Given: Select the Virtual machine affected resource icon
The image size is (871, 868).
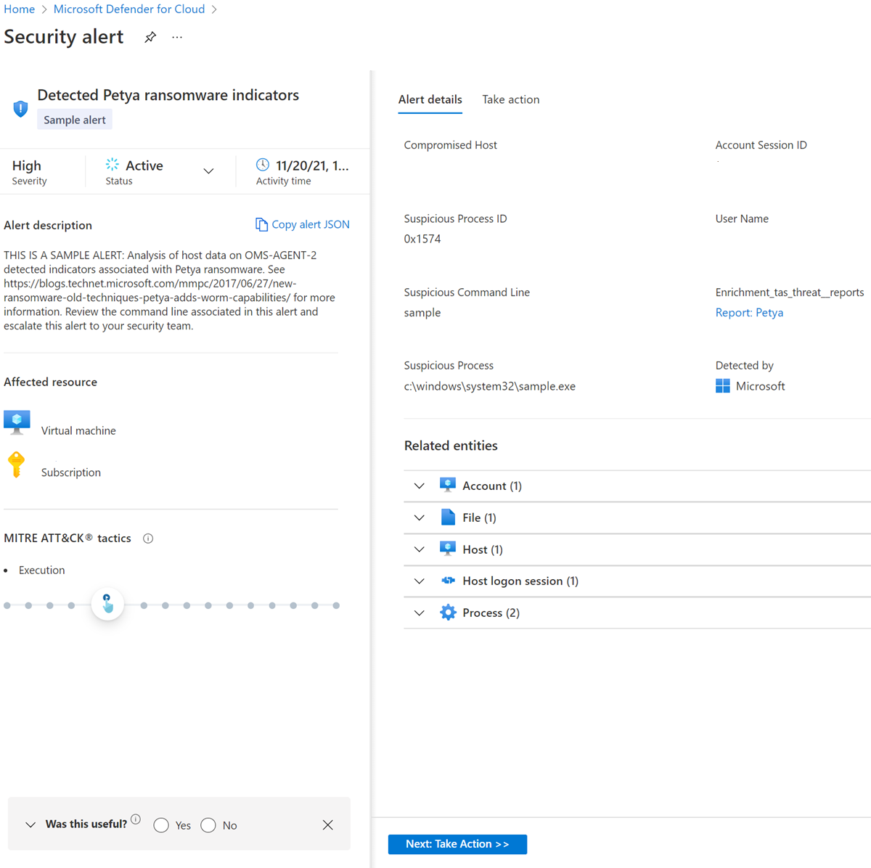Looking at the screenshot, I should coord(16,421).
